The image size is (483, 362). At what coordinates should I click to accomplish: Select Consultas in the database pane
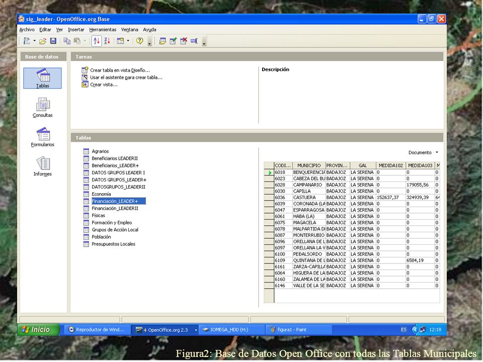42,108
